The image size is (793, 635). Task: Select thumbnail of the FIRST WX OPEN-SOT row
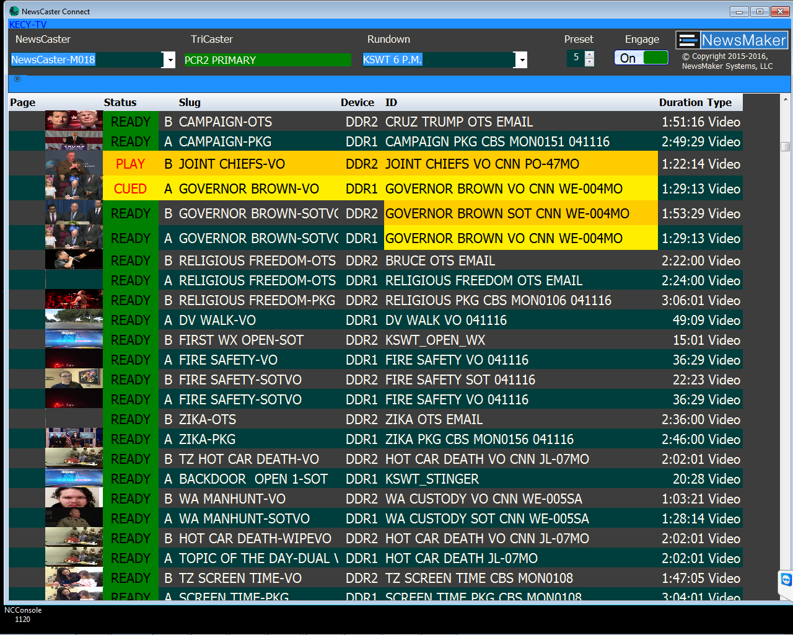click(74, 339)
